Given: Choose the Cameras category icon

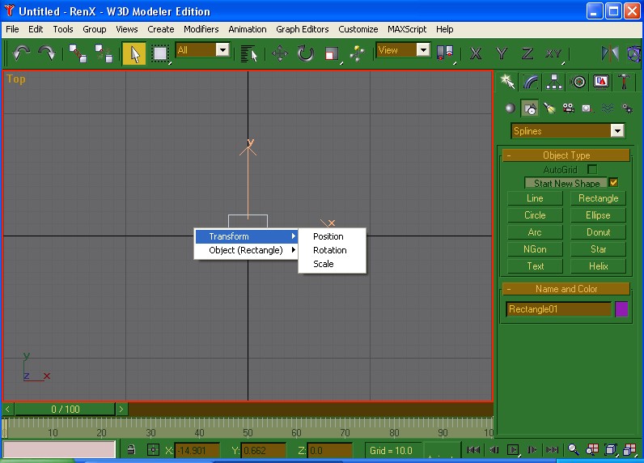Looking at the screenshot, I should [x=568, y=108].
